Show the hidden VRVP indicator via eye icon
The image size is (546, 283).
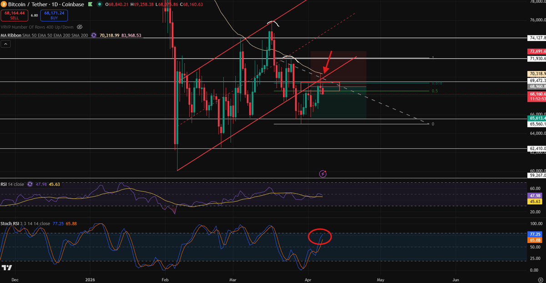pos(80,27)
